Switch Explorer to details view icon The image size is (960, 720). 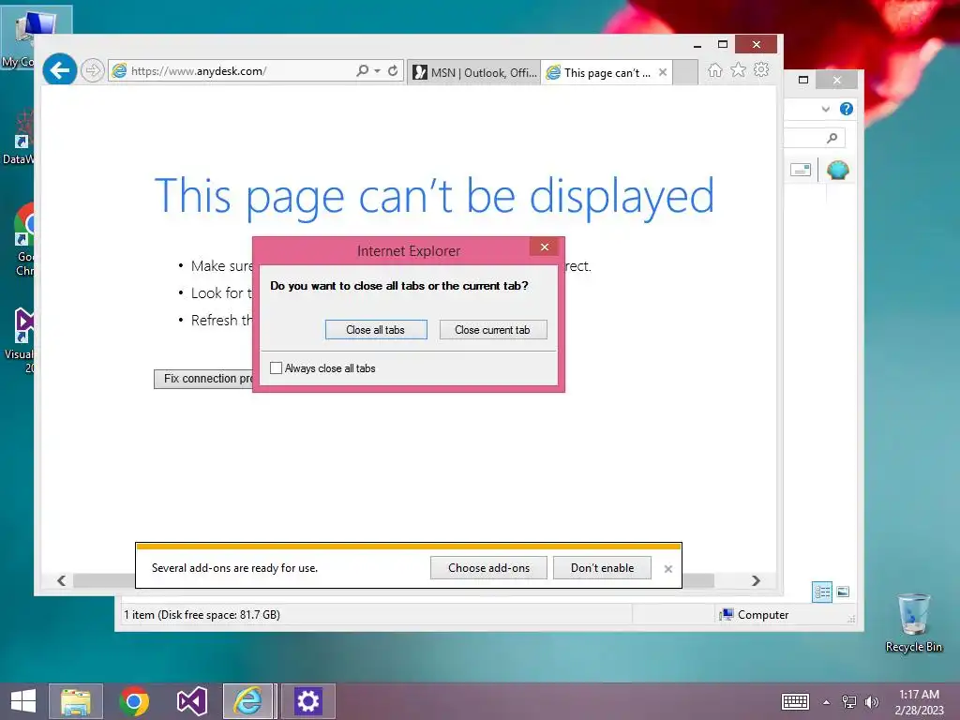click(822, 592)
